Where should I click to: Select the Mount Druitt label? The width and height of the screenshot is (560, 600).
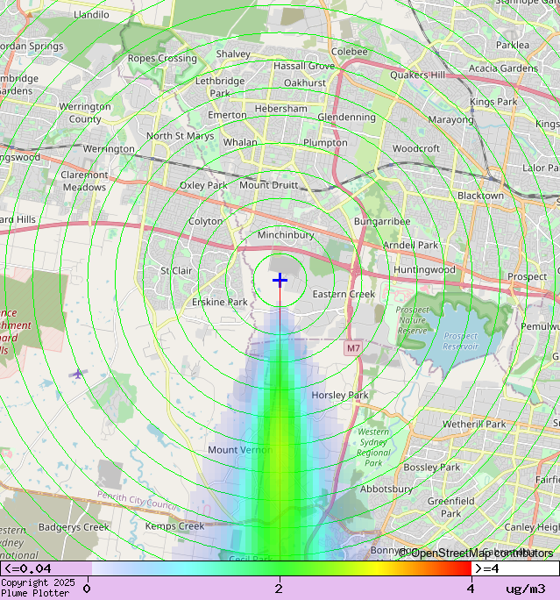coord(269,185)
